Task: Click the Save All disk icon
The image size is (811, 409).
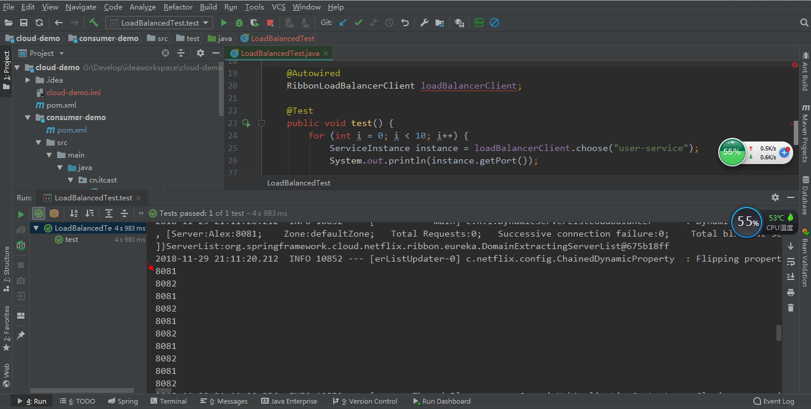Action: [x=24, y=23]
